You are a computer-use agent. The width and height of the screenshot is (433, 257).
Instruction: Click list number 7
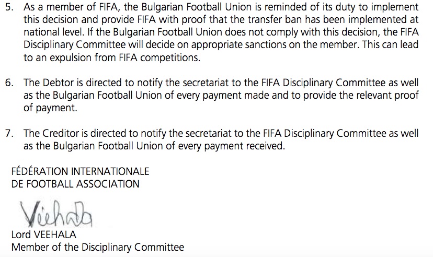15,134
